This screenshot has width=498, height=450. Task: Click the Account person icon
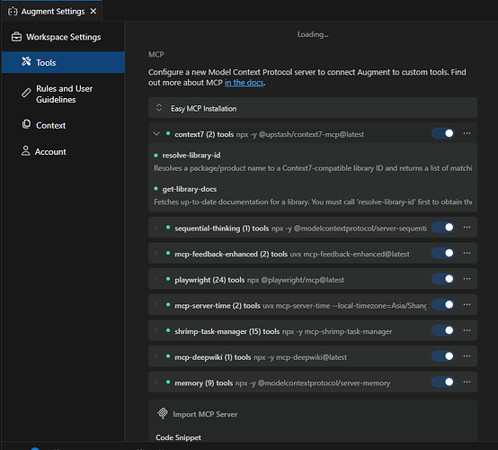pos(26,151)
